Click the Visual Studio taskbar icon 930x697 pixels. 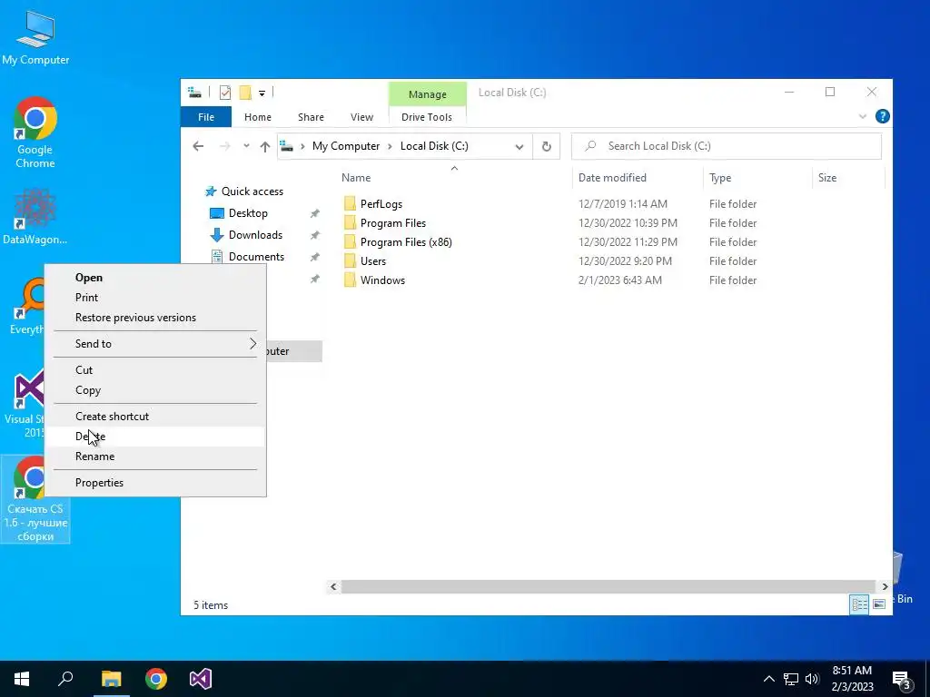coord(201,679)
